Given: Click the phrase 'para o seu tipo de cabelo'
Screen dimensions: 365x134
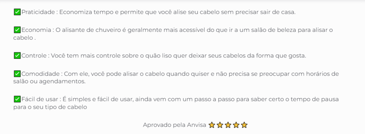Looking at the screenshot, I should (x=50, y=107).
